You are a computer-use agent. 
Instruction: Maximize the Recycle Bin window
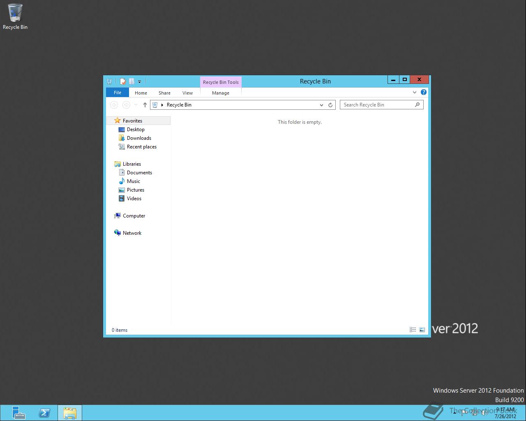(x=404, y=80)
